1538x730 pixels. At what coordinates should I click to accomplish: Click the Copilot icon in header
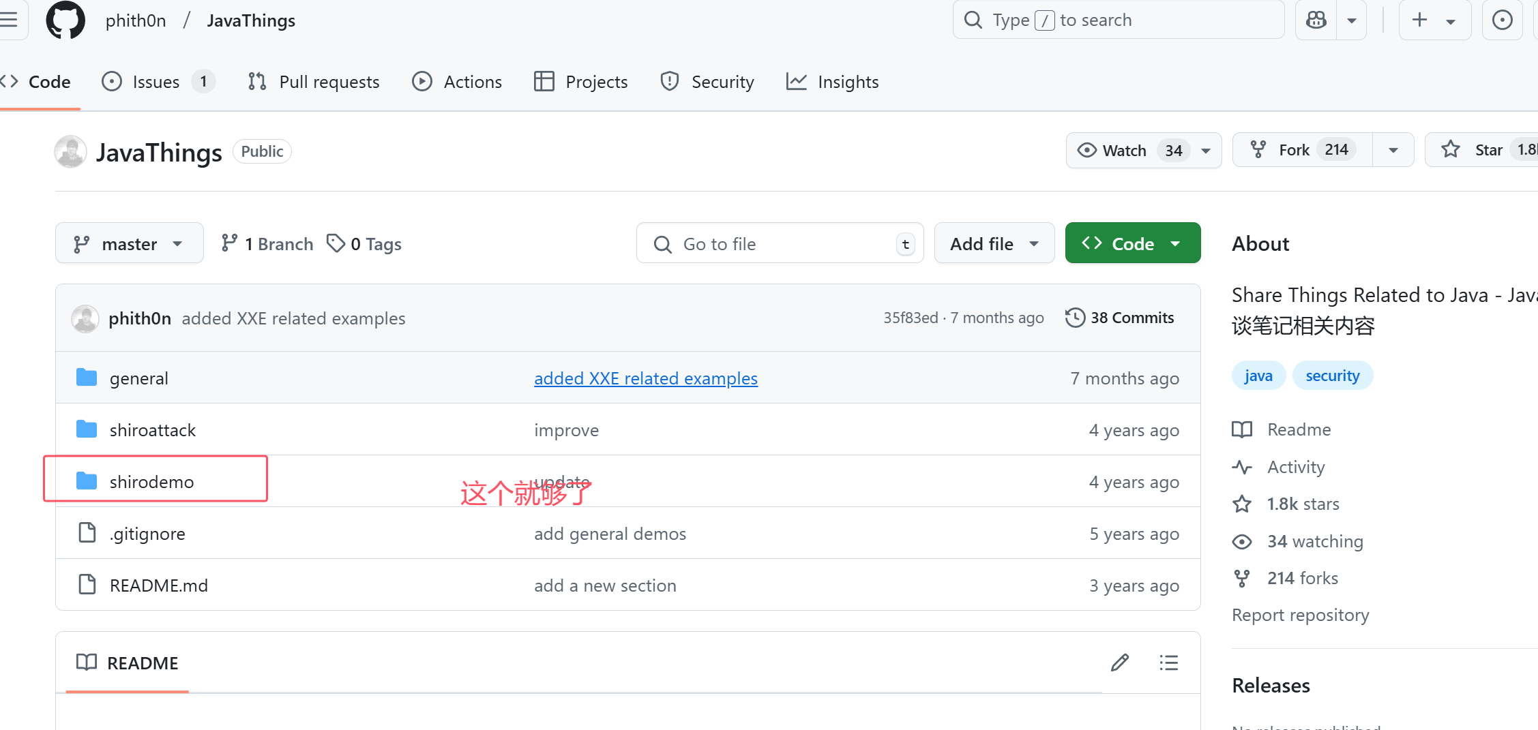[x=1316, y=20]
